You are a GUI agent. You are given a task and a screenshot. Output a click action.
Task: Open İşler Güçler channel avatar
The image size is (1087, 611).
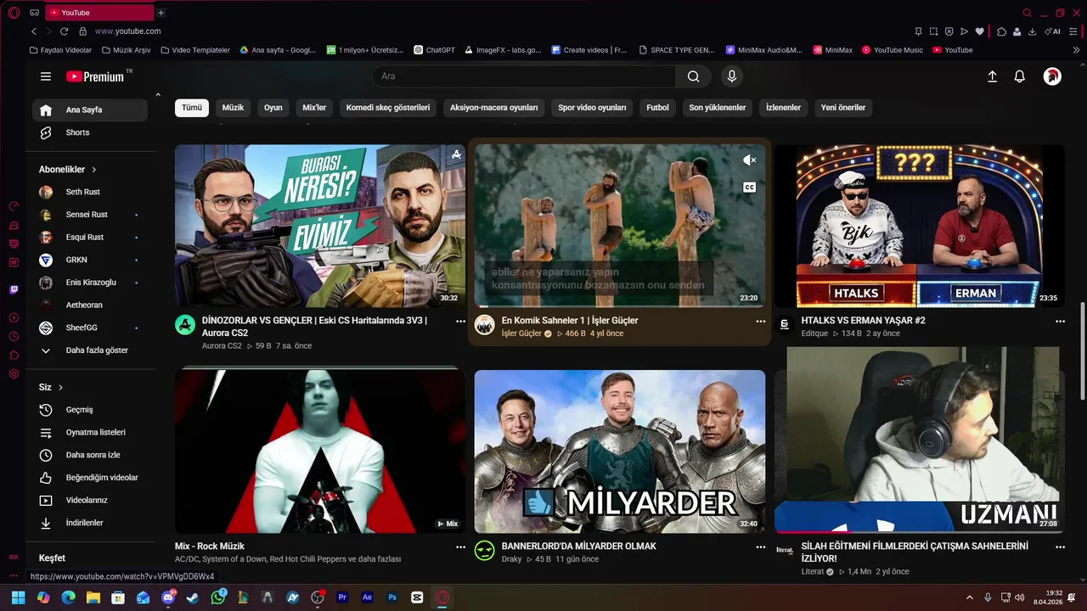(485, 325)
